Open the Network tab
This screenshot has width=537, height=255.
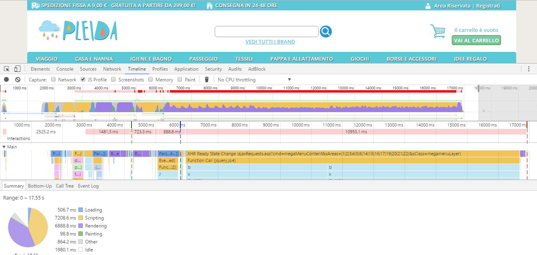(112, 69)
